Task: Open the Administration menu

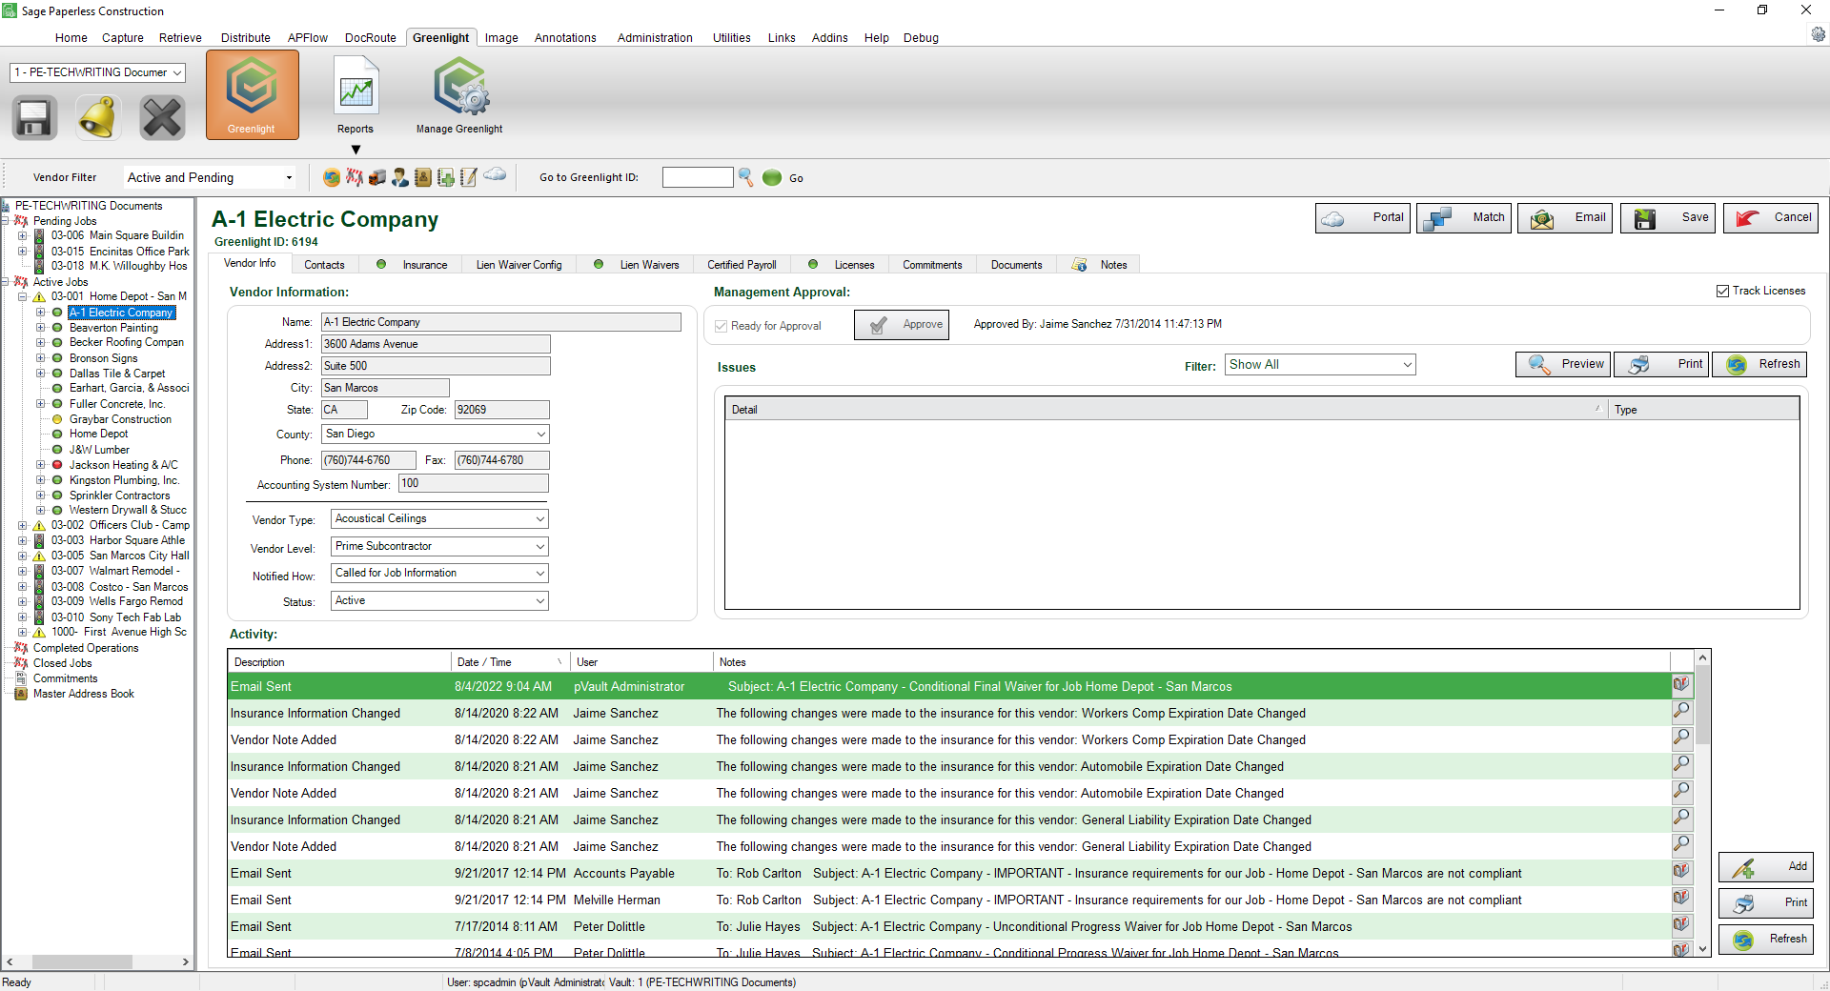Action: [655, 38]
